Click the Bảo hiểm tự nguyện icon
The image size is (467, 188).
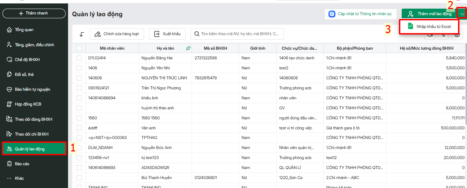tap(9, 89)
